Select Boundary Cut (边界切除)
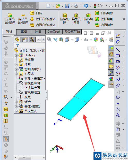The image size is (128, 160). [x=104, y=25]
